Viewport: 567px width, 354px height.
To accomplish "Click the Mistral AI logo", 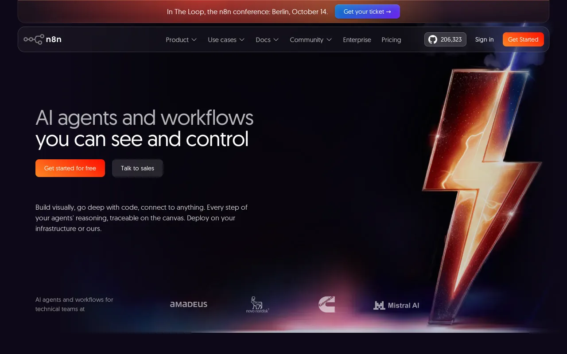I will [396, 305].
